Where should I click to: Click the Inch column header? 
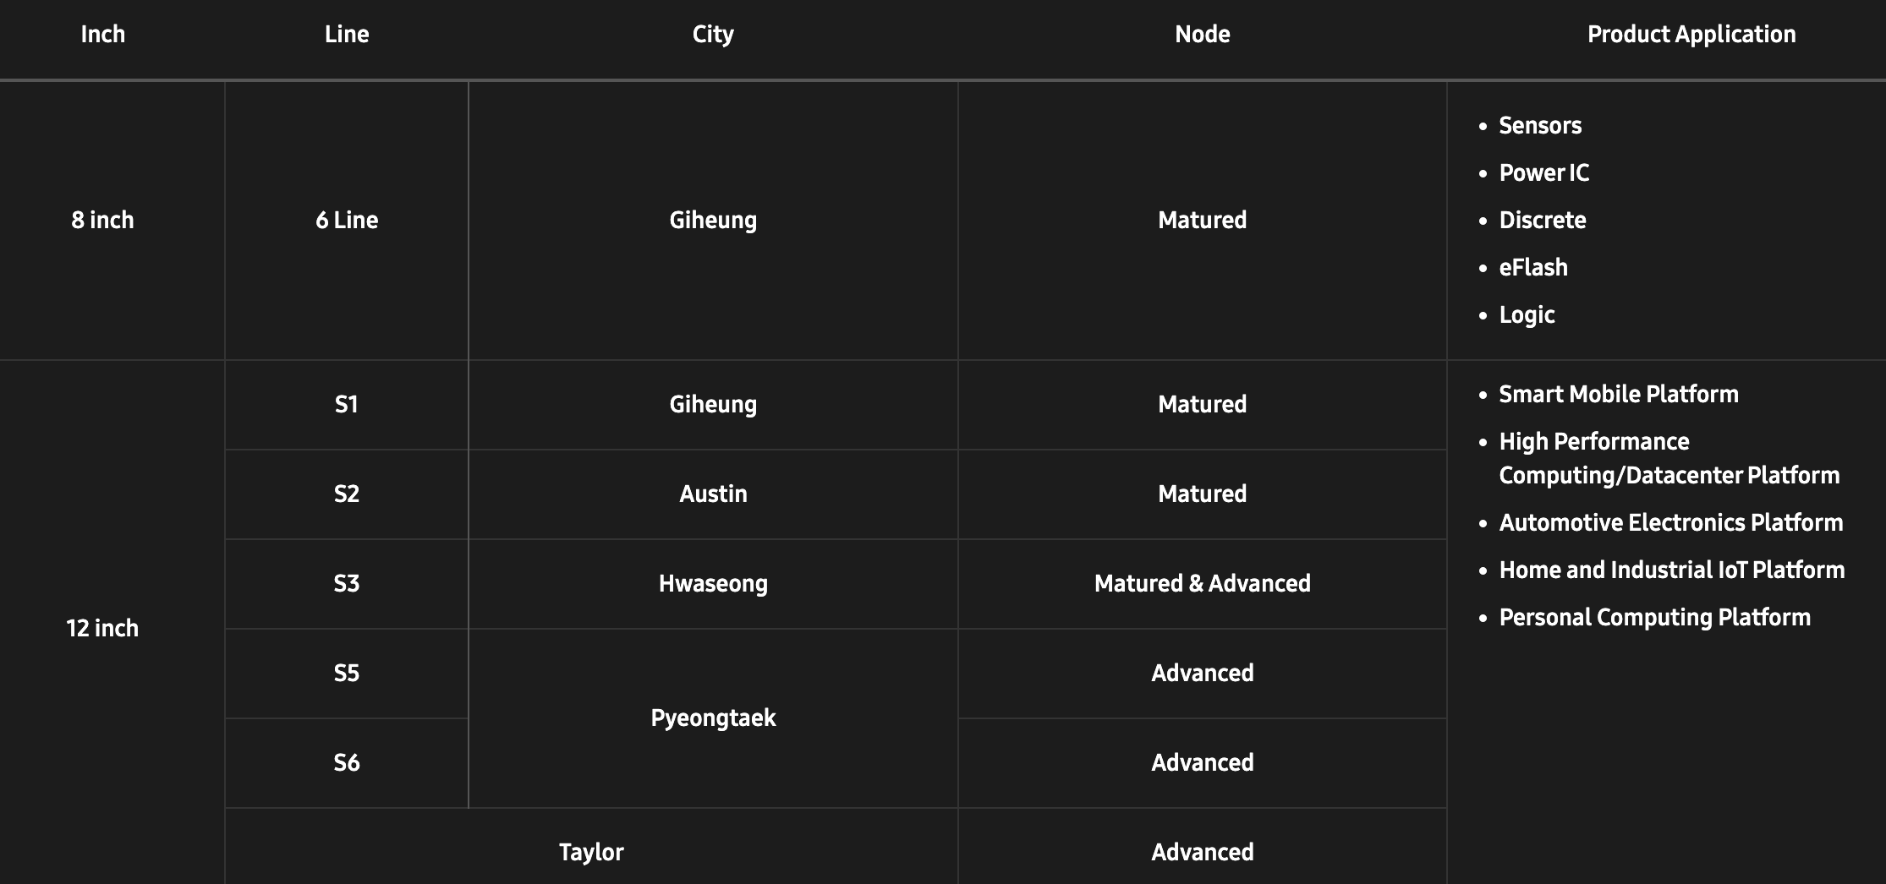[102, 35]
